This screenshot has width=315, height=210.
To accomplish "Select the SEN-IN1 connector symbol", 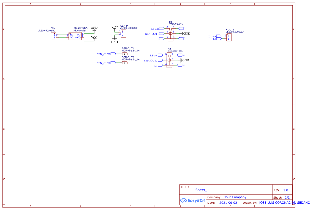I will click(123, 33).
